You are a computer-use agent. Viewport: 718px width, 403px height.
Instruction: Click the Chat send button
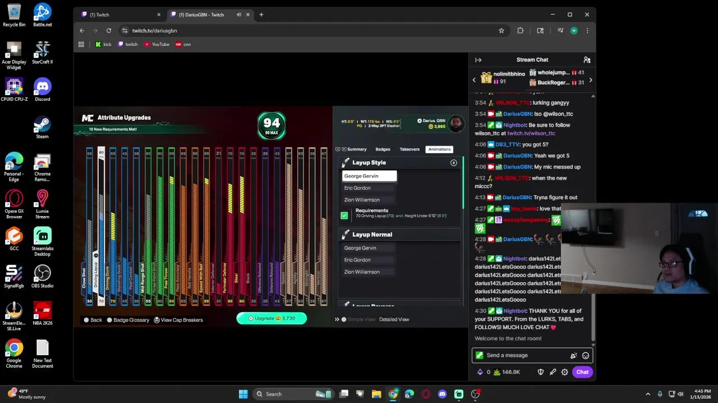tap(582, 372)
